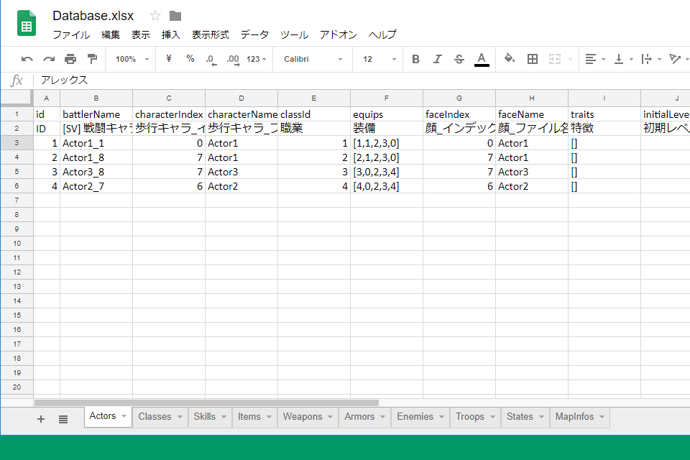The image size is (690, 460).
Task: Open the 表示 menu
Action: coord(141,34)
